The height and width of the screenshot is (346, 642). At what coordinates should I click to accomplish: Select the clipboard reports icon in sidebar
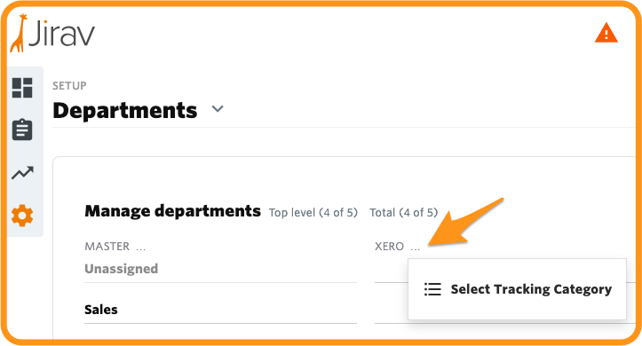(22, 130)
